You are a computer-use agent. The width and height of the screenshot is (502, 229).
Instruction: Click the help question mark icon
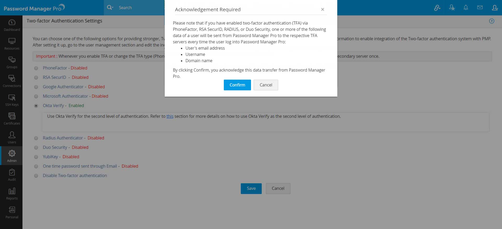pos(492,21)
